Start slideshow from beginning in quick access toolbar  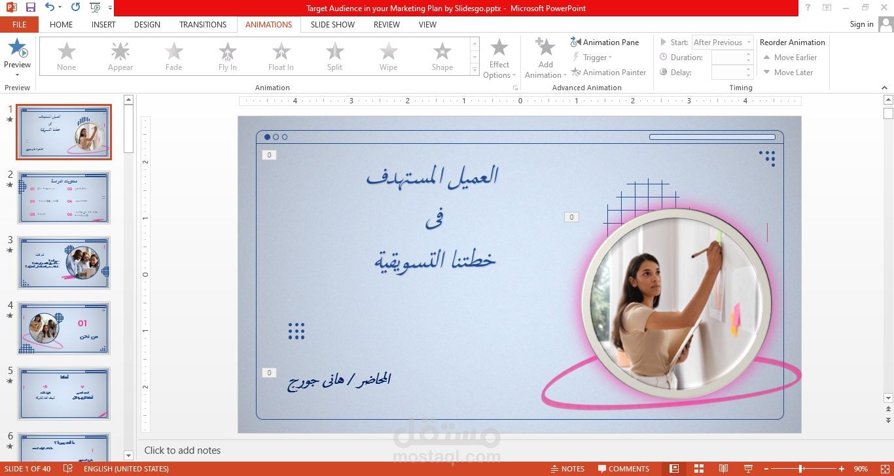coord(96,8)
